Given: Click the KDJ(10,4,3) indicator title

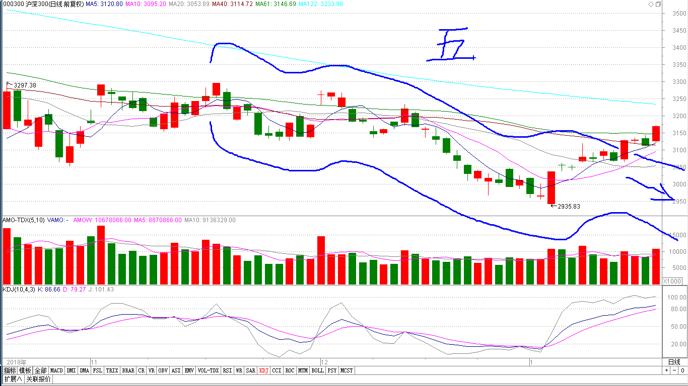Looking at the screenshot, I should [x=19, y=289].
